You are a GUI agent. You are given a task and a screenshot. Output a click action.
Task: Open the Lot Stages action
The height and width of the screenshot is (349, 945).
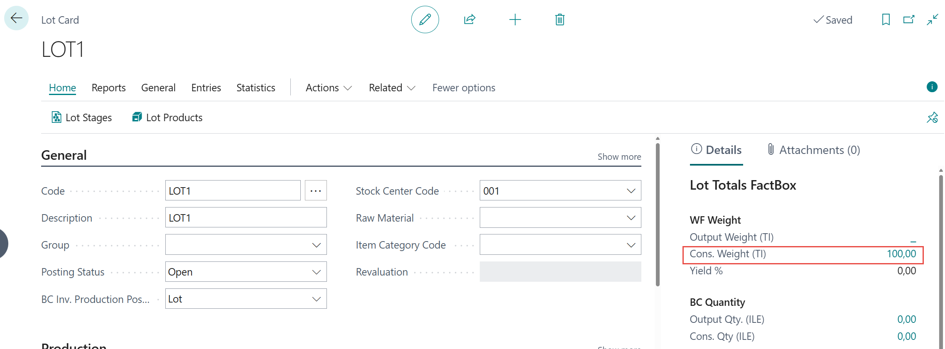[x=81, y=118]
